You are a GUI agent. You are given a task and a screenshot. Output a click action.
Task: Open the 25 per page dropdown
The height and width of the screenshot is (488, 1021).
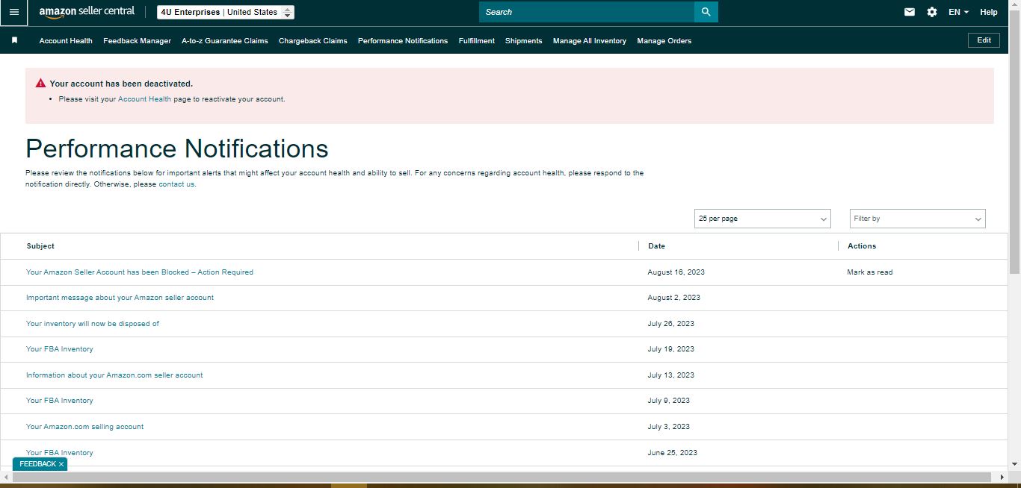762,219
